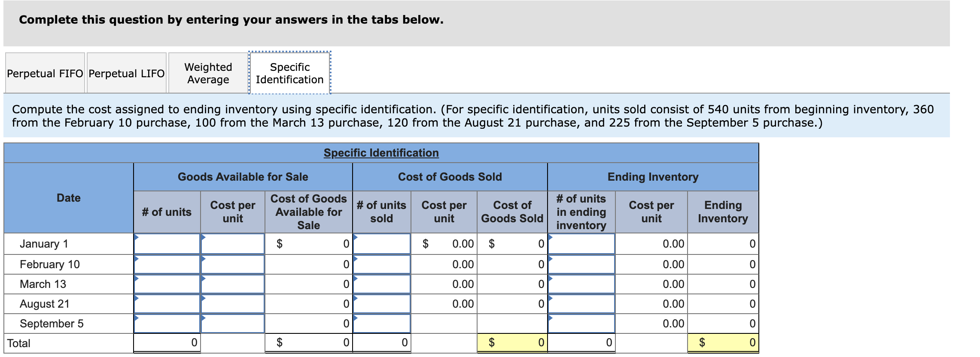This screenshot has width=980, height=357.
Task: Click August 21 number of units field
Action: click(167, 304)
